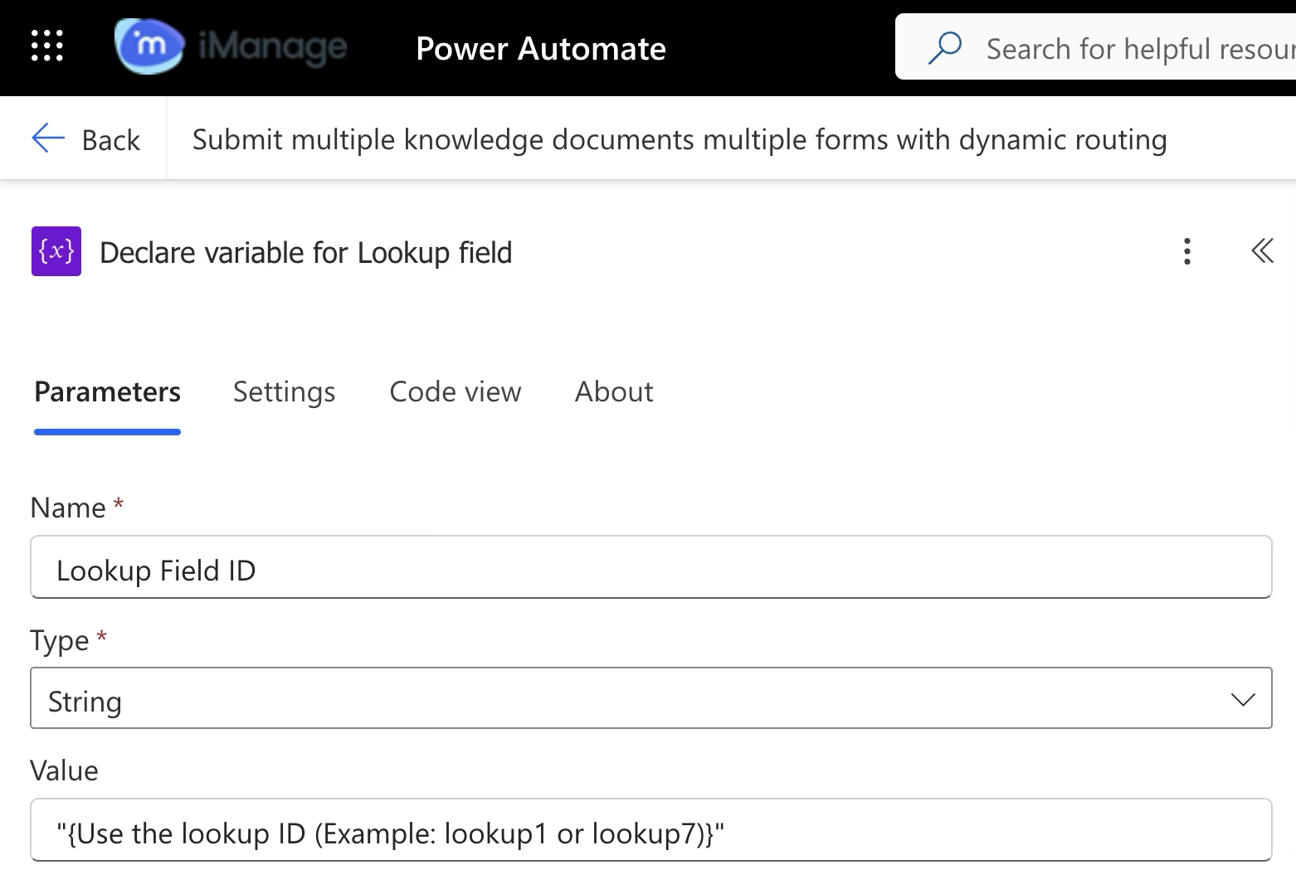Click the search magnifier icon
Screen dimensions: 1296x889
click(x=944, y=48)
